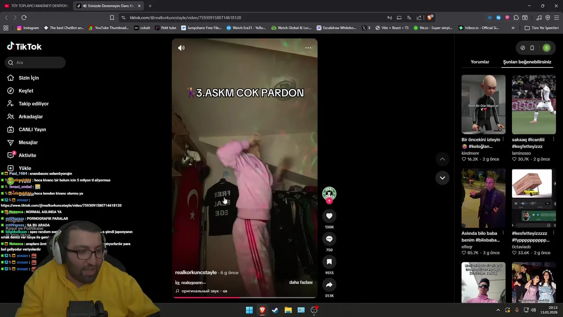Screen dimensions: 563x317
Task: Save video with bookmark icon beside 9513
Action: [329, 262]
